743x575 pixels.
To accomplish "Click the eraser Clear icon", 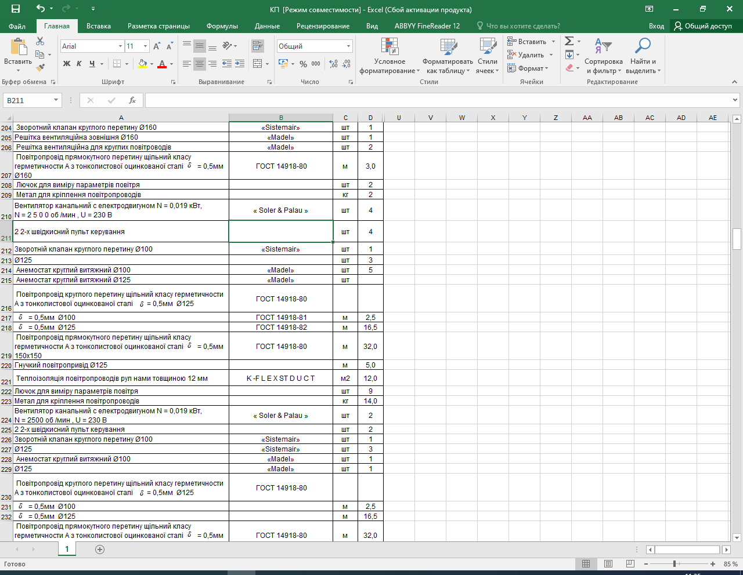I will [x=569, y=68].
